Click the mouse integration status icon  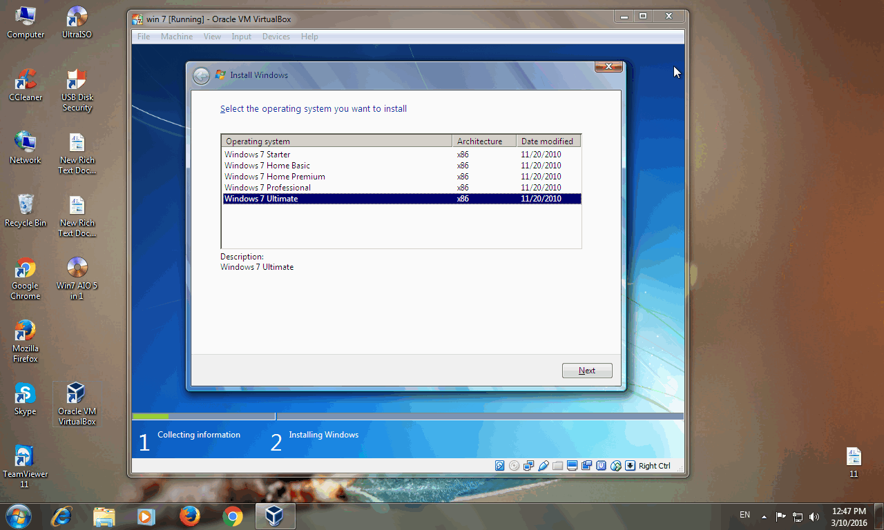tap(615, 466)
